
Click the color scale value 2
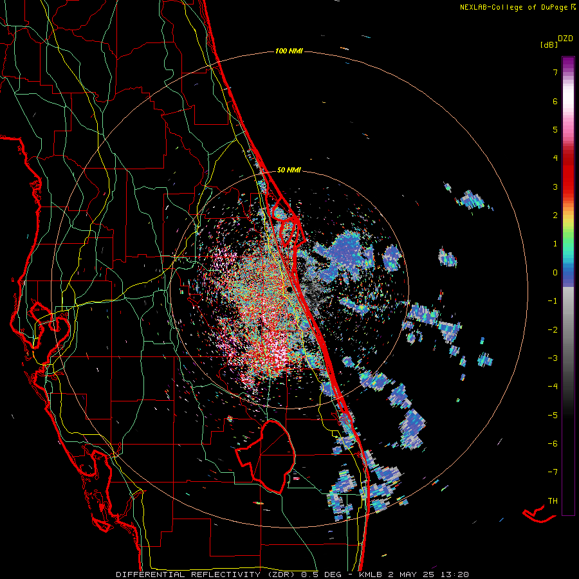coord(555,216)
